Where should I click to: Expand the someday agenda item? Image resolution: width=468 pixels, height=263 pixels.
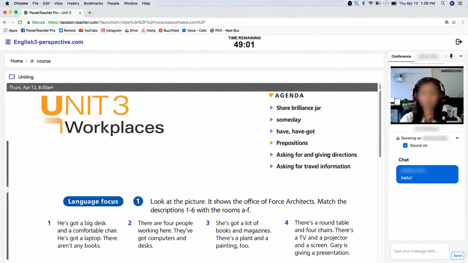271,119
